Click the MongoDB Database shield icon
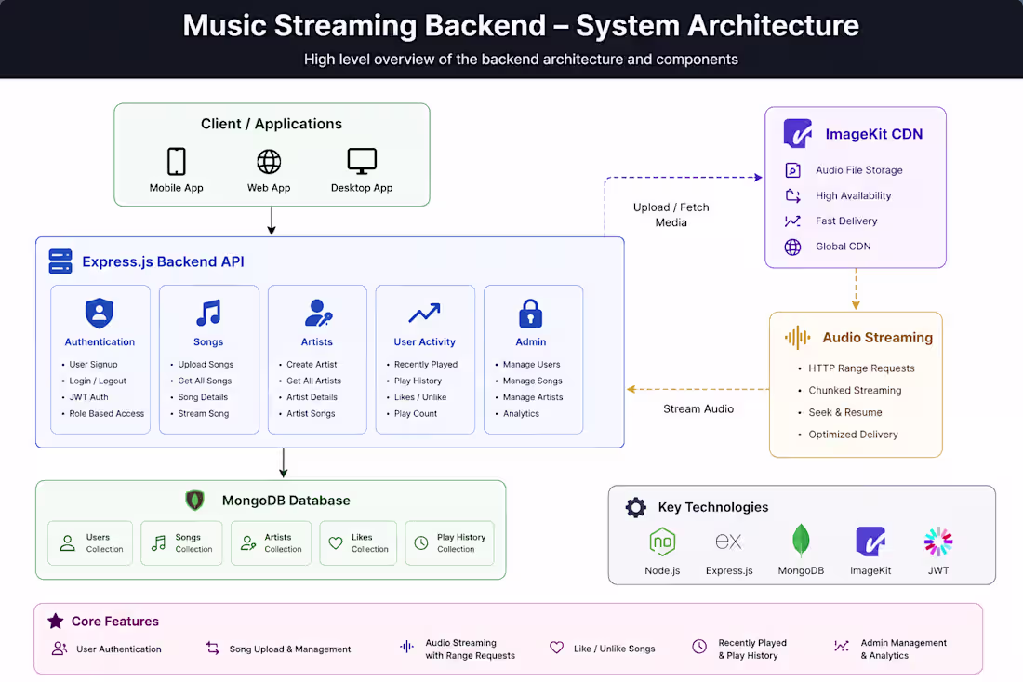The width and height of the screenshot is (1023, 682). click(194, 501)
